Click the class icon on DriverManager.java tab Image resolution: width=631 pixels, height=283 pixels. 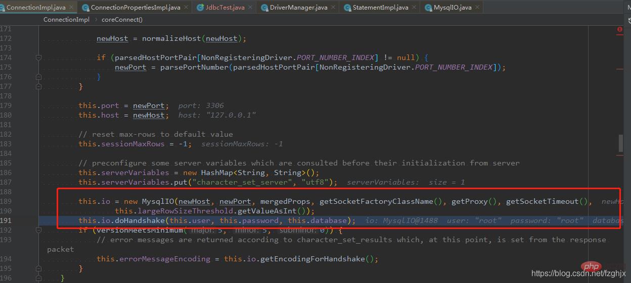264,8
